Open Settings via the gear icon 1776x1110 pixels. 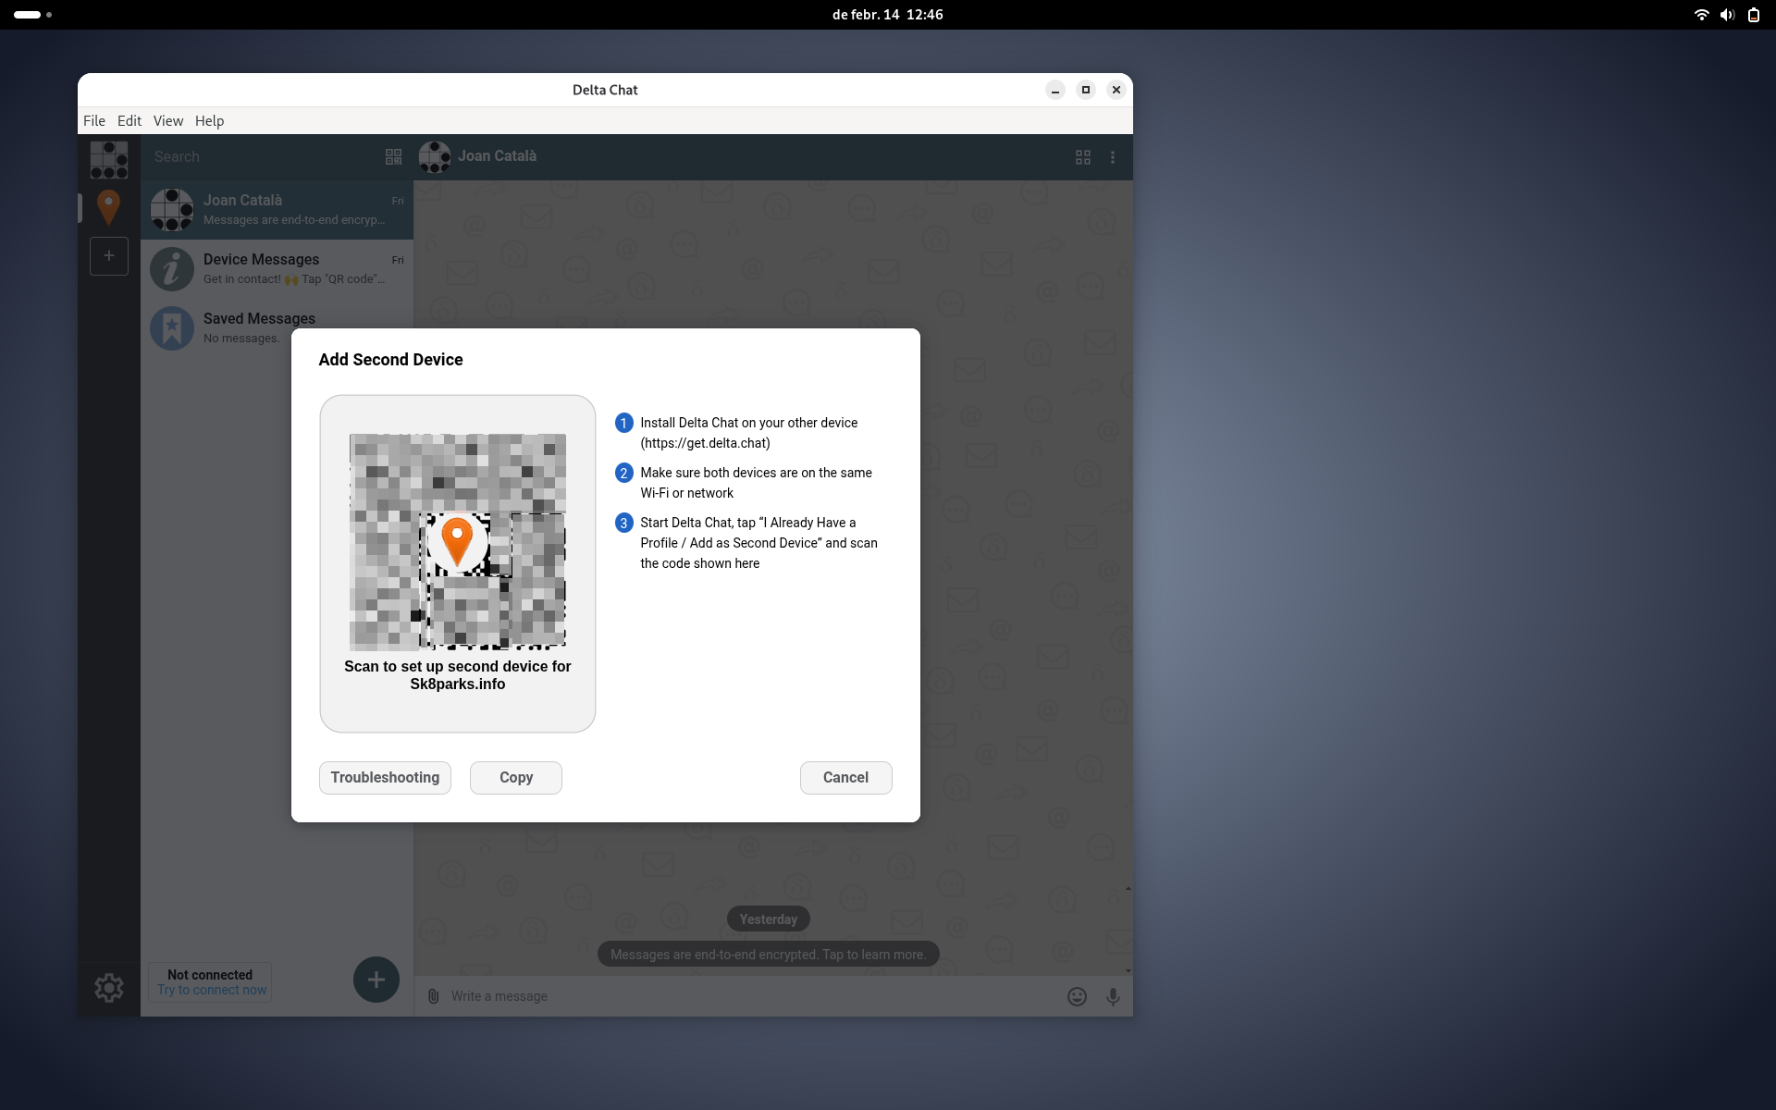coord(108,988)
